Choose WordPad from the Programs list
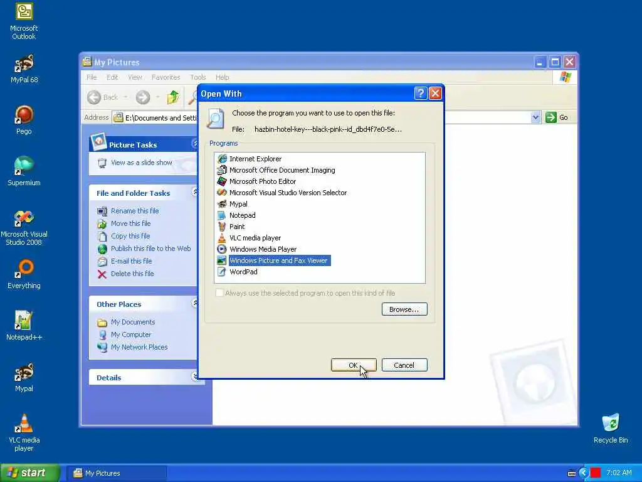 [237, 272]
